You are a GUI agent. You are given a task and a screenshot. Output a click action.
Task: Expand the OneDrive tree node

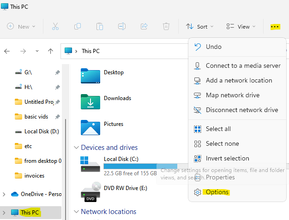coord(4,194)
